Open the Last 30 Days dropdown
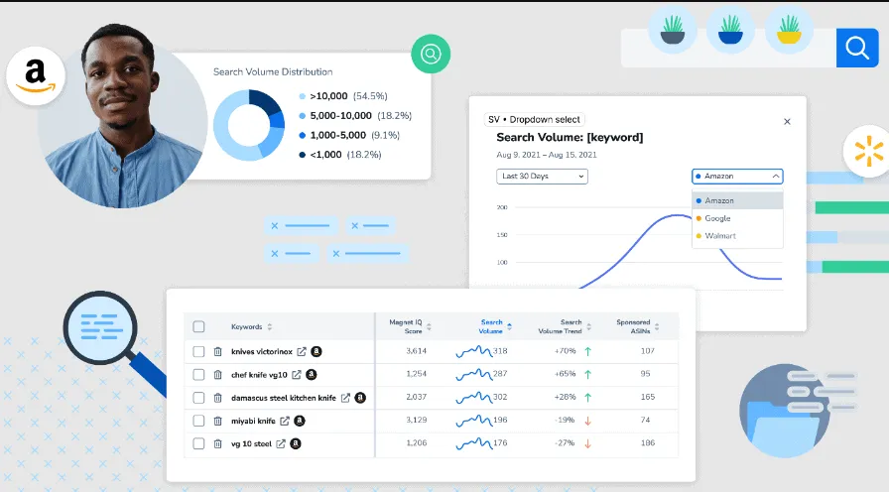 pyautogui.click(x=542, y=177)
